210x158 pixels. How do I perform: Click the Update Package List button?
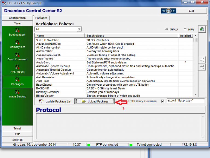coord(55,101)
